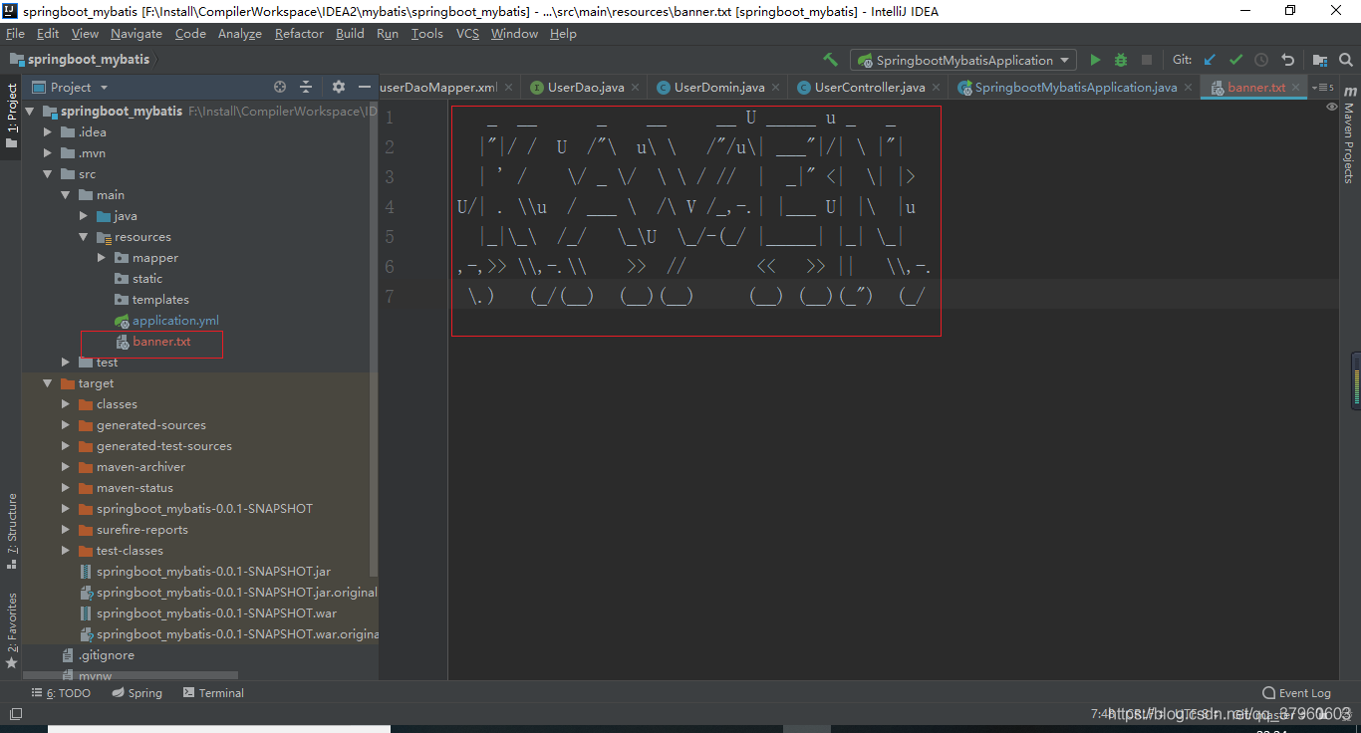Image resolution: width=1361 pixels, height=733 pixels.
Task: Click the tool windows quick-access icon in the status bar
Action: pyautogui.click(x=15, y=714)
